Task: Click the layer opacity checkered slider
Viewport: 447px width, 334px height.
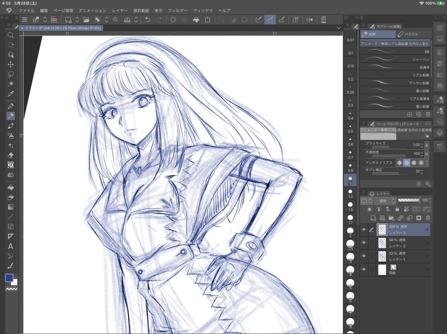Action: (409, 200)
